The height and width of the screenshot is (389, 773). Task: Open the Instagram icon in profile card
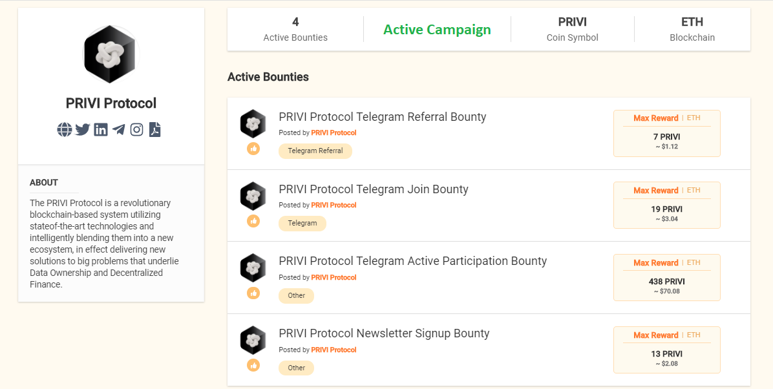point(136,130)
